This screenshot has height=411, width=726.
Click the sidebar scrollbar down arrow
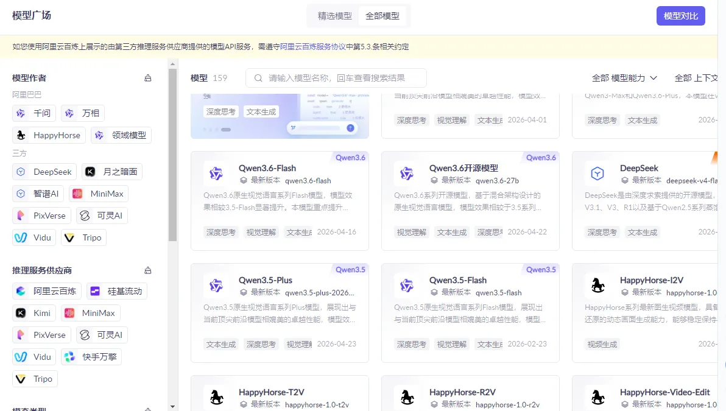point(172,407)
